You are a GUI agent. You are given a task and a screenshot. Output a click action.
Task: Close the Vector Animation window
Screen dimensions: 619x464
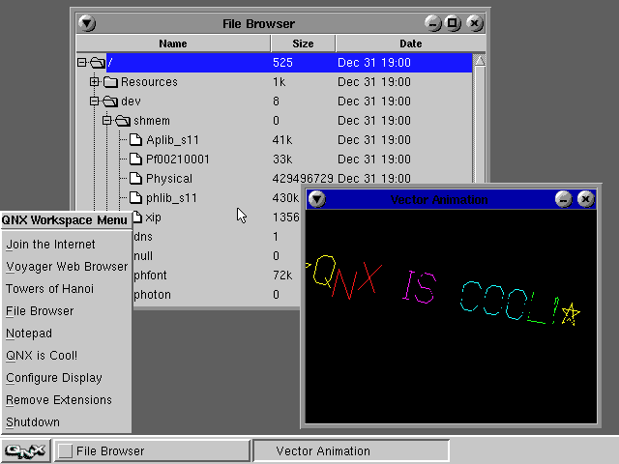pos(586,199)
